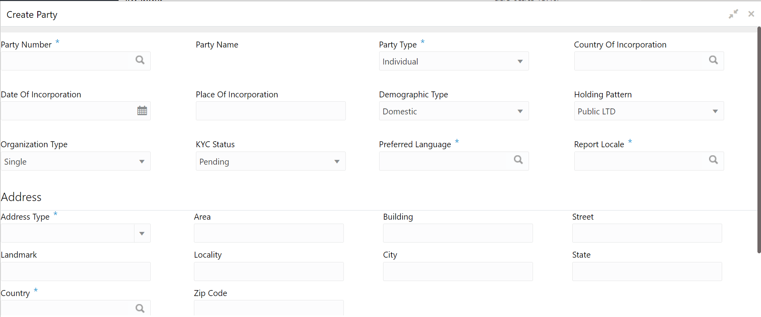The width and height of the screenshot is (761, 317).
Task: Click the Address section heading
Action: 21,197
